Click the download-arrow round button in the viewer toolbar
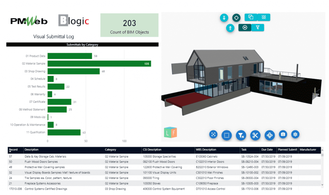The width and height of the screenshot is (329, 195). pos(224,18)
